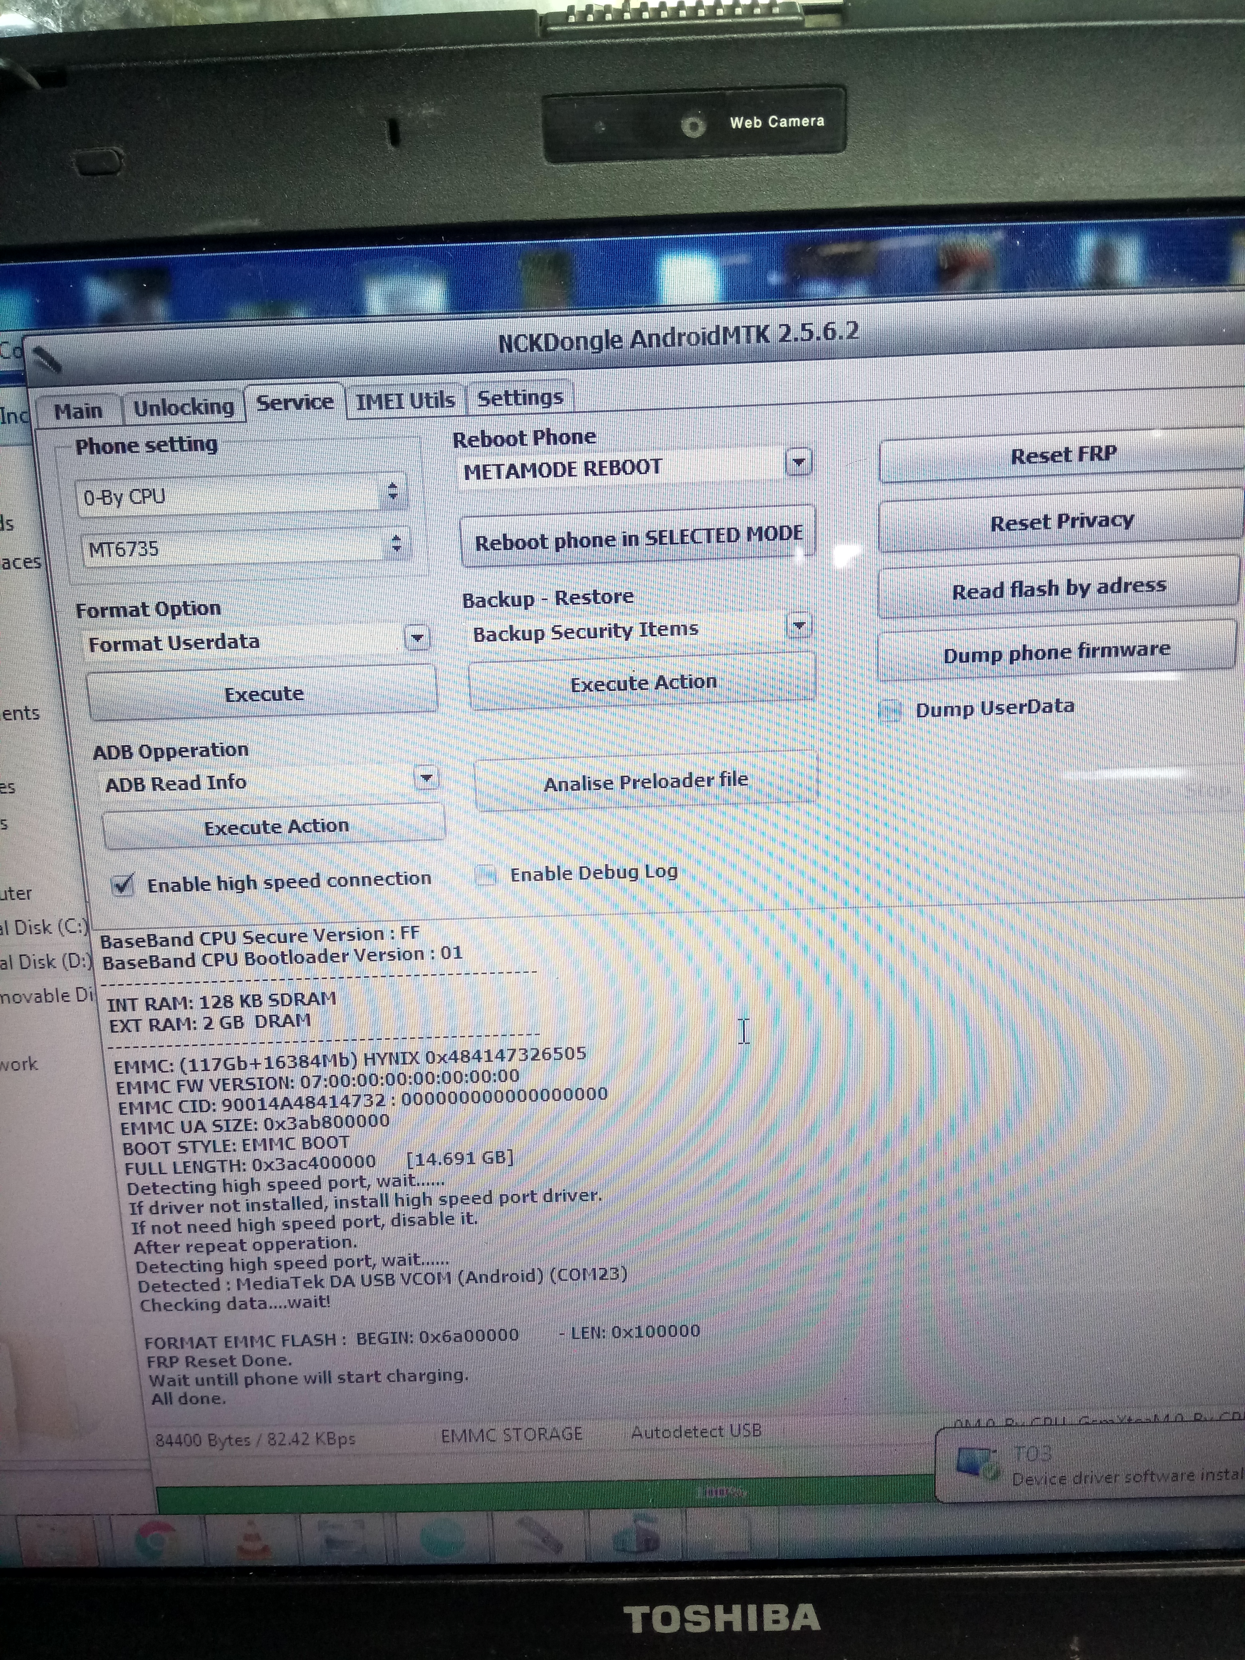Tick the Dump UserData checkbox
The width and height of the screenshot is (1245, 1660).
(x=890, y=710)
